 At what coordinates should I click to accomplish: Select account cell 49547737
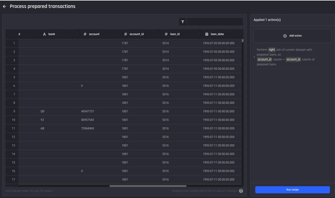(x=87, y=112)
